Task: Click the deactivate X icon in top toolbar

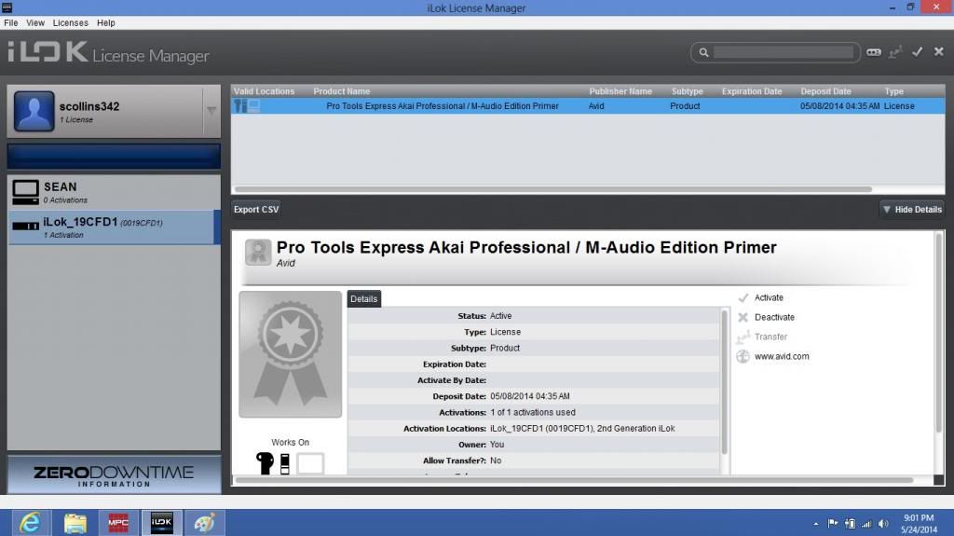Action: (x=939, y=52)
